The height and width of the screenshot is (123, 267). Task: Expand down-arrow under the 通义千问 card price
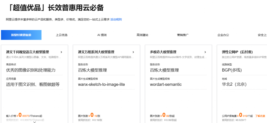35,122
